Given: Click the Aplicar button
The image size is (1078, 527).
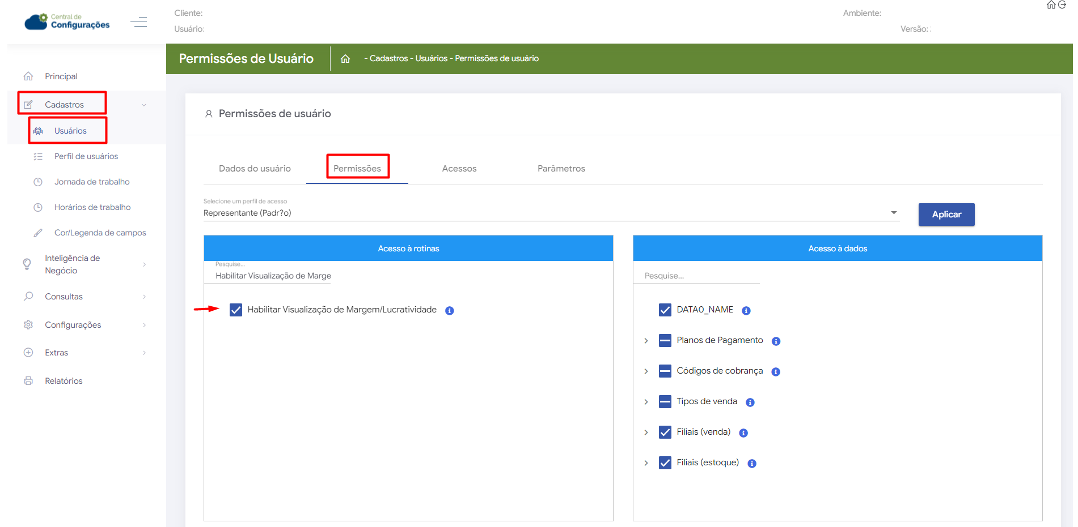Looking at the screenshot, I should coord(946,215).
